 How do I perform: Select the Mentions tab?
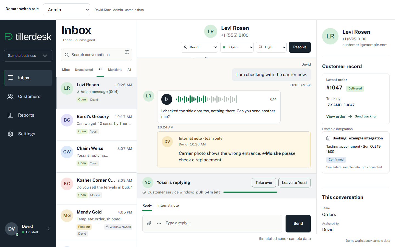pos(115,70)
